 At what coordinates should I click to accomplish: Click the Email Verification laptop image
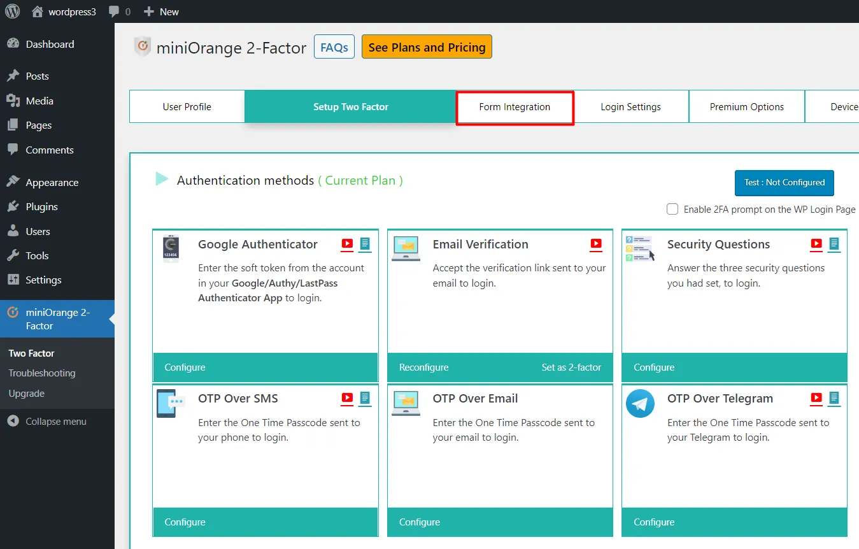click(x=406, y=248)
